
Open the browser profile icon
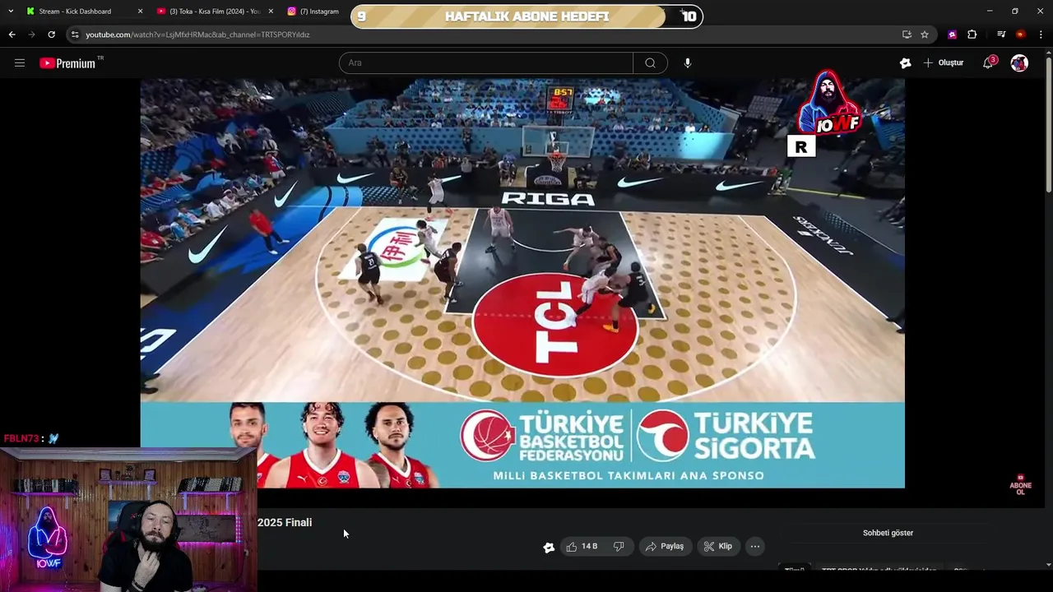(x=1020, y=35)
